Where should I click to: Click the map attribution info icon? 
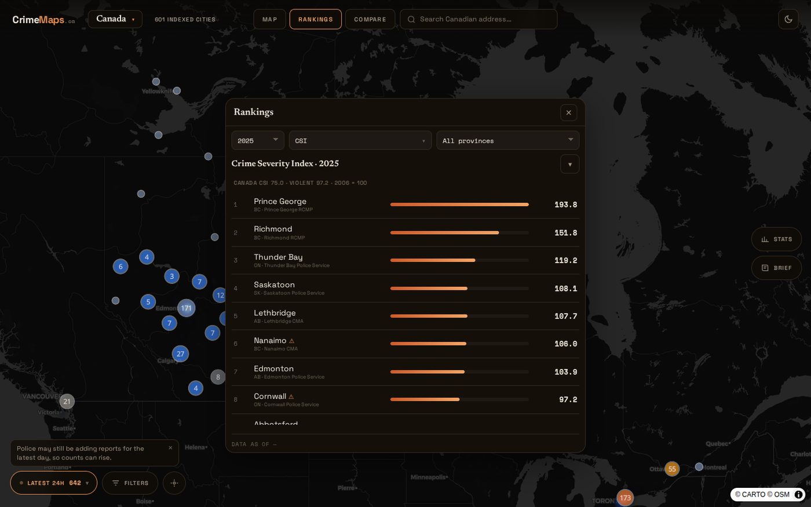(x=798, y=495)
